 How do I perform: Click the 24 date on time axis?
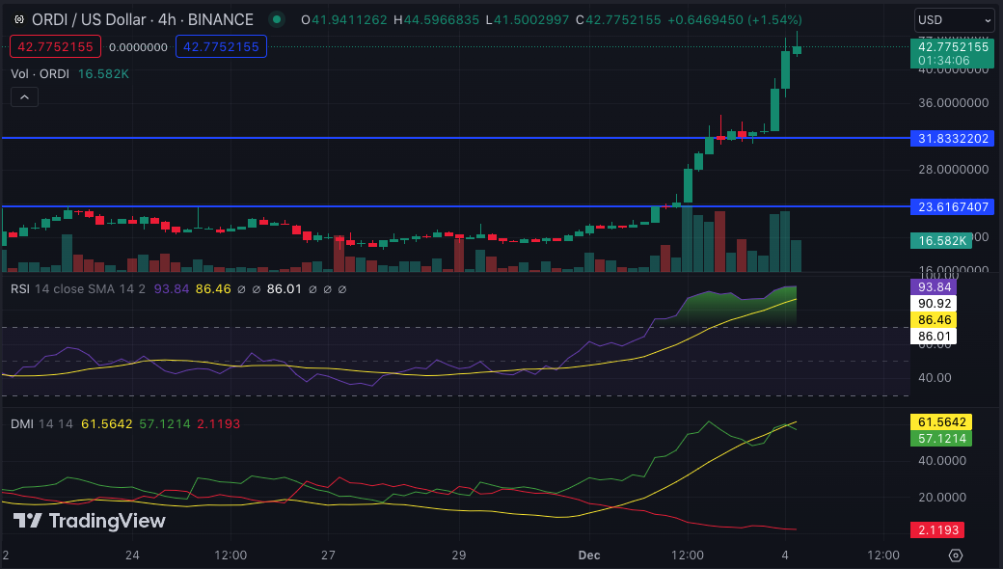[x=132, y=555]
